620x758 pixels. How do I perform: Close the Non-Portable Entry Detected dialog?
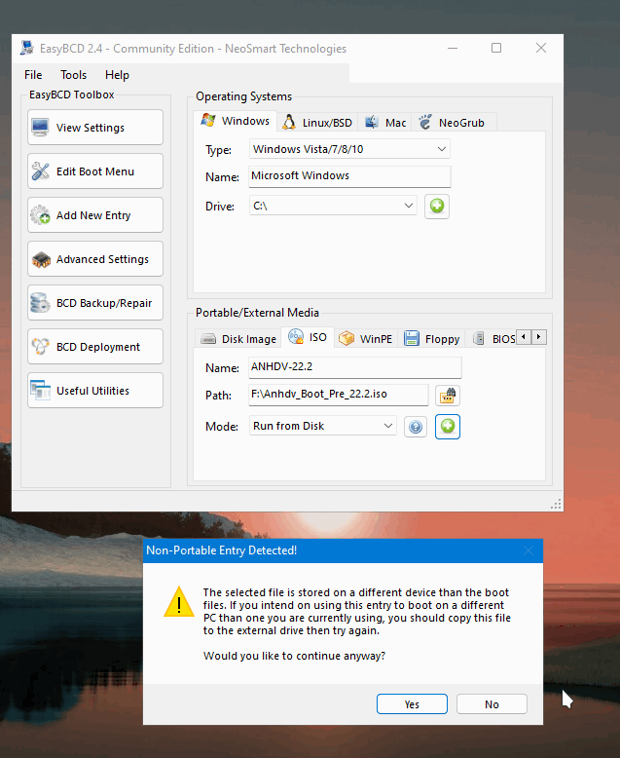coord(529,550)
